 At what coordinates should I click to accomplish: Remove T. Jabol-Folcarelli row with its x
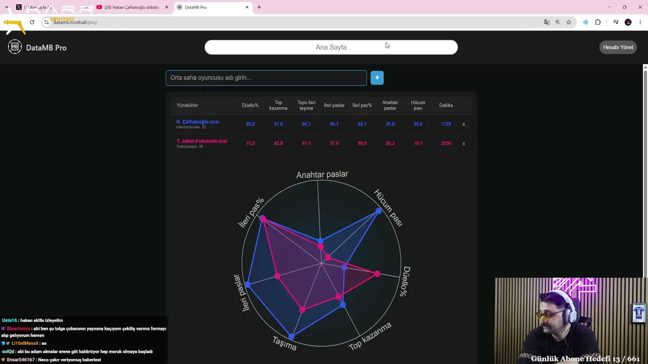[463, 144]
